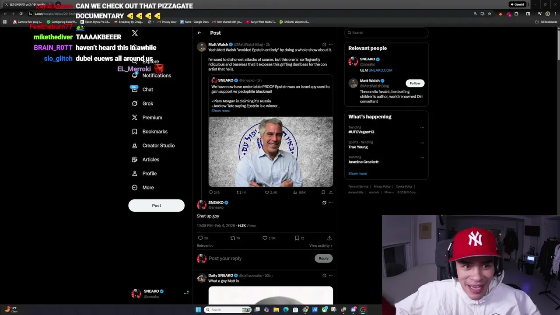
Task: Open Daily SNEAKO profile name
Action: pyautogui.click(x=220, y=275)
